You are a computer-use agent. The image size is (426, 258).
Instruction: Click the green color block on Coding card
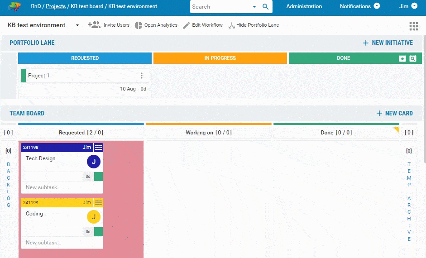(98, 232)
